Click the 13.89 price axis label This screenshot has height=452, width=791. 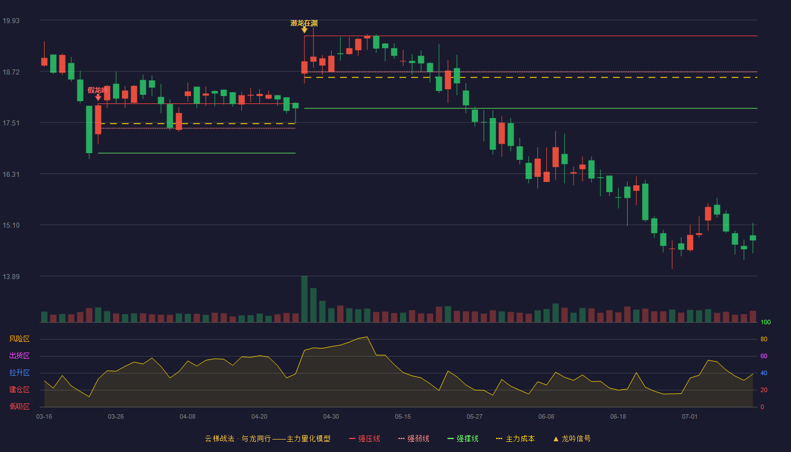[11, 277]
